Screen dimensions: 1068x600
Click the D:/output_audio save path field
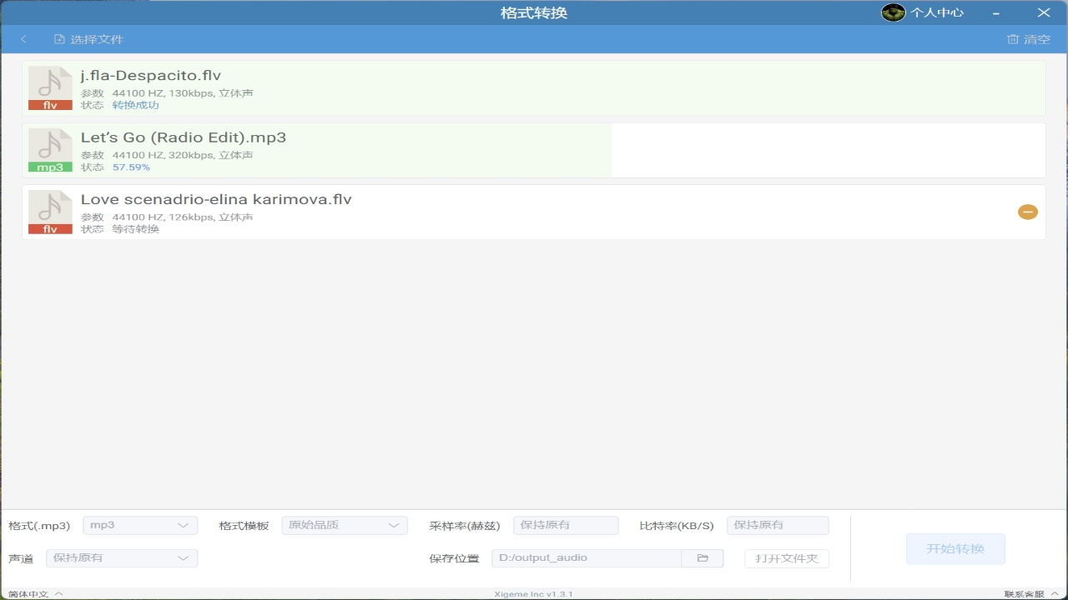pyautogui.click(x=586, y=558)
